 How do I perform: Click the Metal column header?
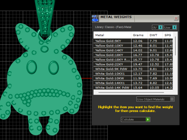[112, 35]
